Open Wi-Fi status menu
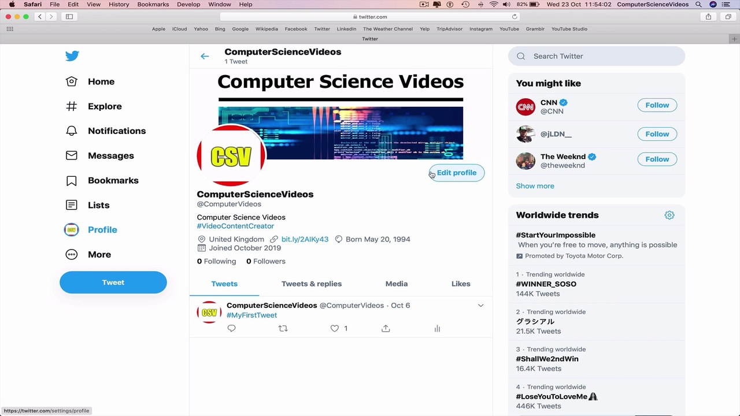Screen dimensions: 740x416 [493, 4]
